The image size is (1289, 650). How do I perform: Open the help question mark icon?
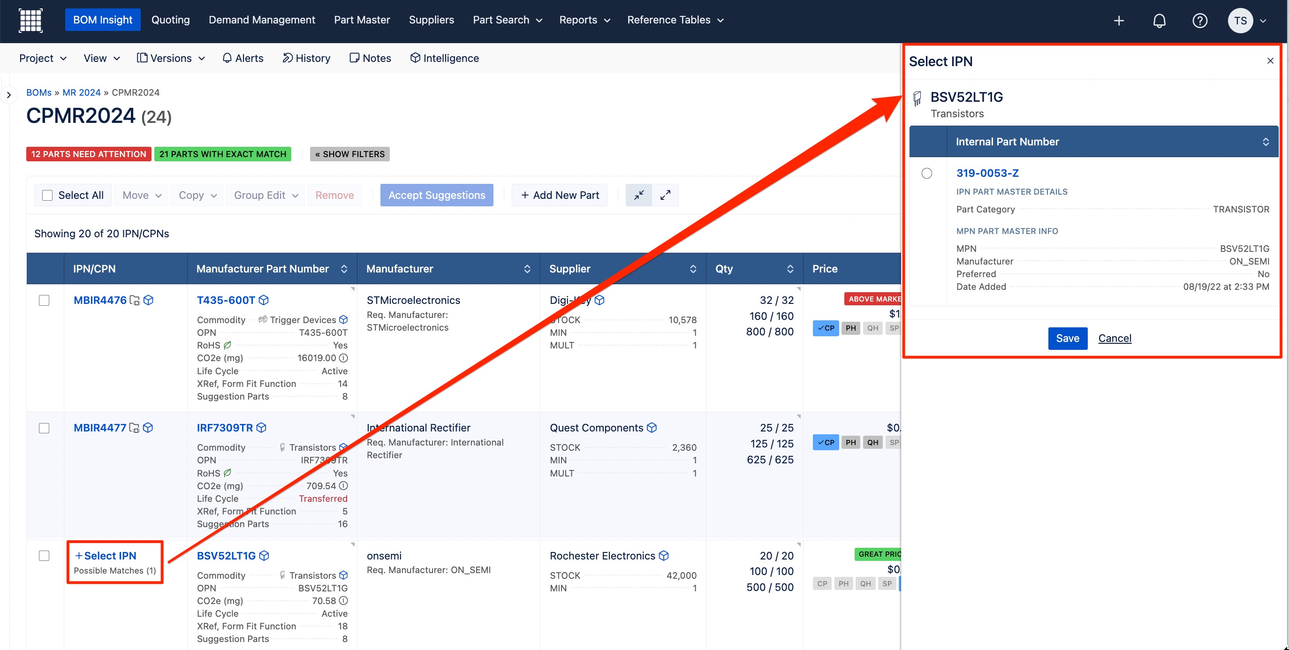tap(1200, 21)
